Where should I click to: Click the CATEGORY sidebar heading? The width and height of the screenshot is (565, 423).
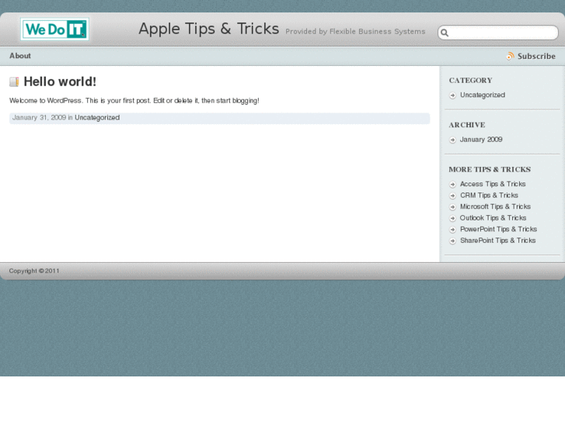click(x=470, y=80)
